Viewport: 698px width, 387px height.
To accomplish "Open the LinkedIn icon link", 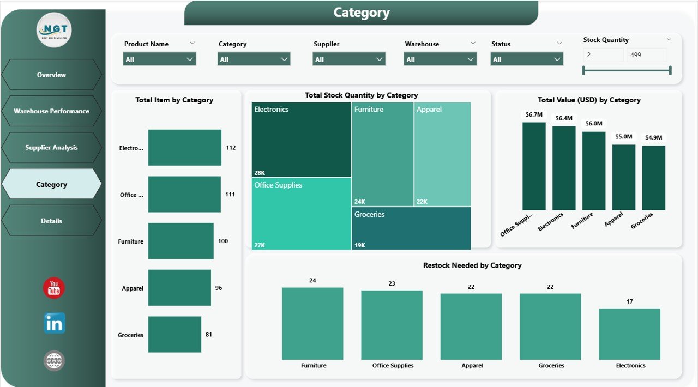I will pos(54,323).
